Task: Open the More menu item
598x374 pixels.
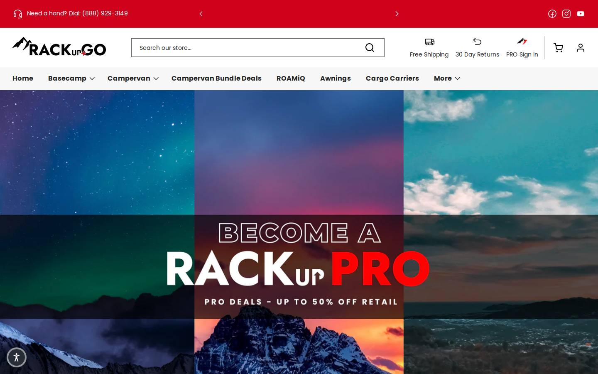Action: (x=443, y=78)
